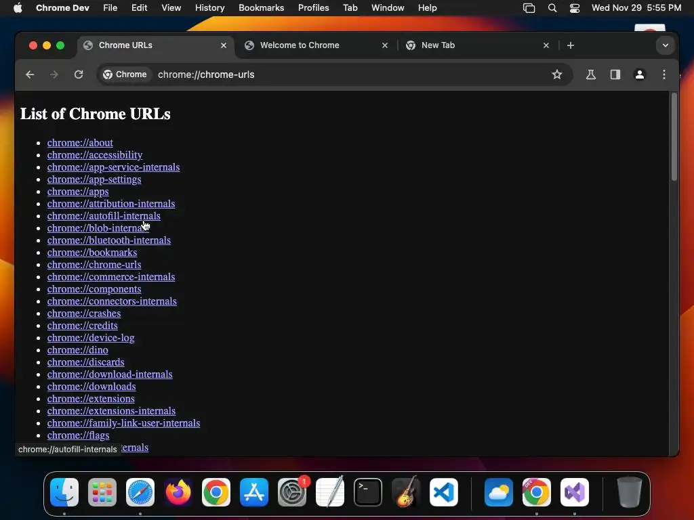Open the View menu

[x=171, y=8]
